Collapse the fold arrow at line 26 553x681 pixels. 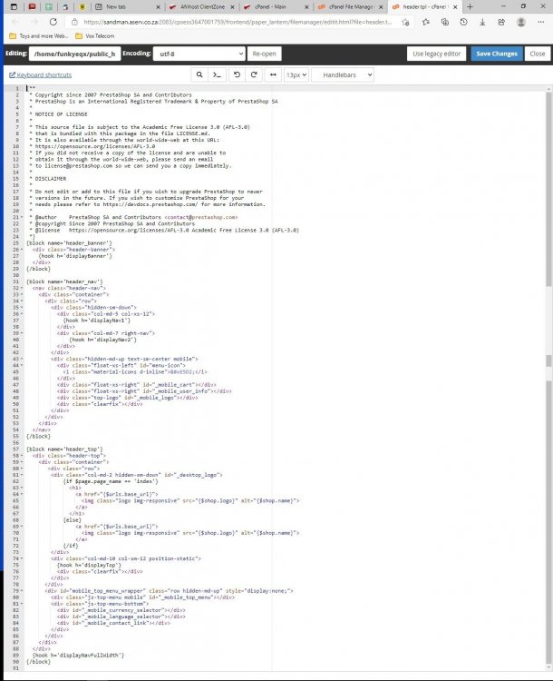(22, 250)
